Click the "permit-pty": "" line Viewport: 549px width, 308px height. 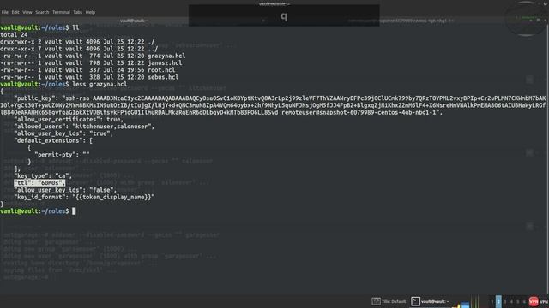[x=62, y=154]
